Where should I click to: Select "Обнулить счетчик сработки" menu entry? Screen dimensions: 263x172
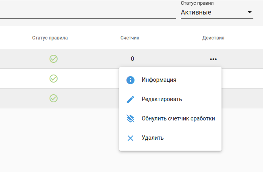pos(178,118)
